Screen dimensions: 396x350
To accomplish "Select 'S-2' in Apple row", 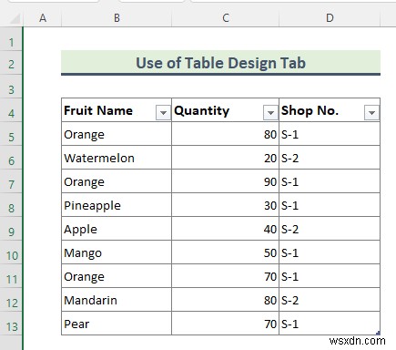I will 330,229.
